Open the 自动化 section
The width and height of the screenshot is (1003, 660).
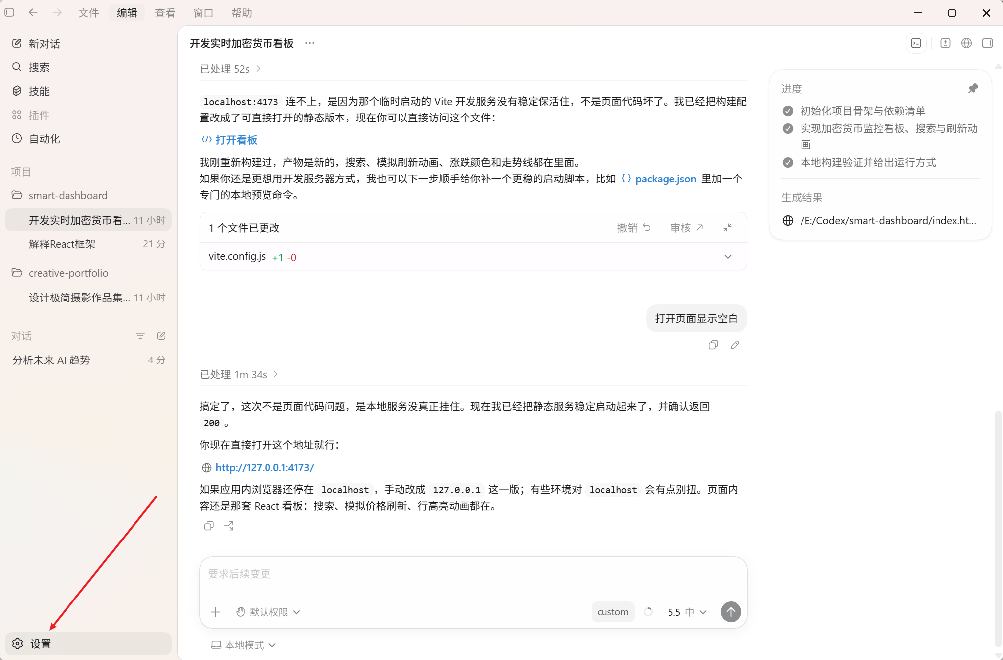pos(88,139)
